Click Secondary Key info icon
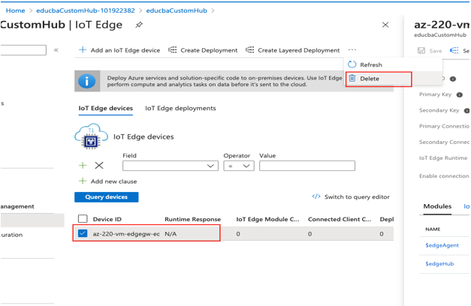The width and height of the screenshot is (471, 306). [466, 111]
